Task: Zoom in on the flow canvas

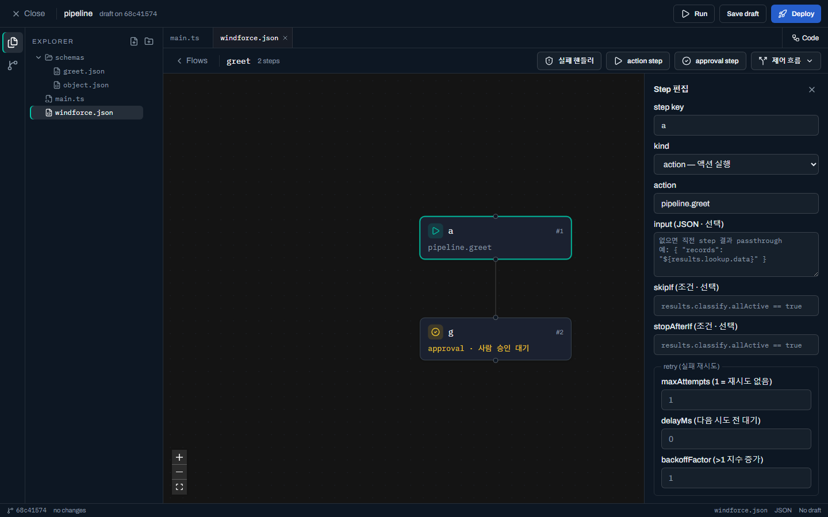Action: click(179, 457)
